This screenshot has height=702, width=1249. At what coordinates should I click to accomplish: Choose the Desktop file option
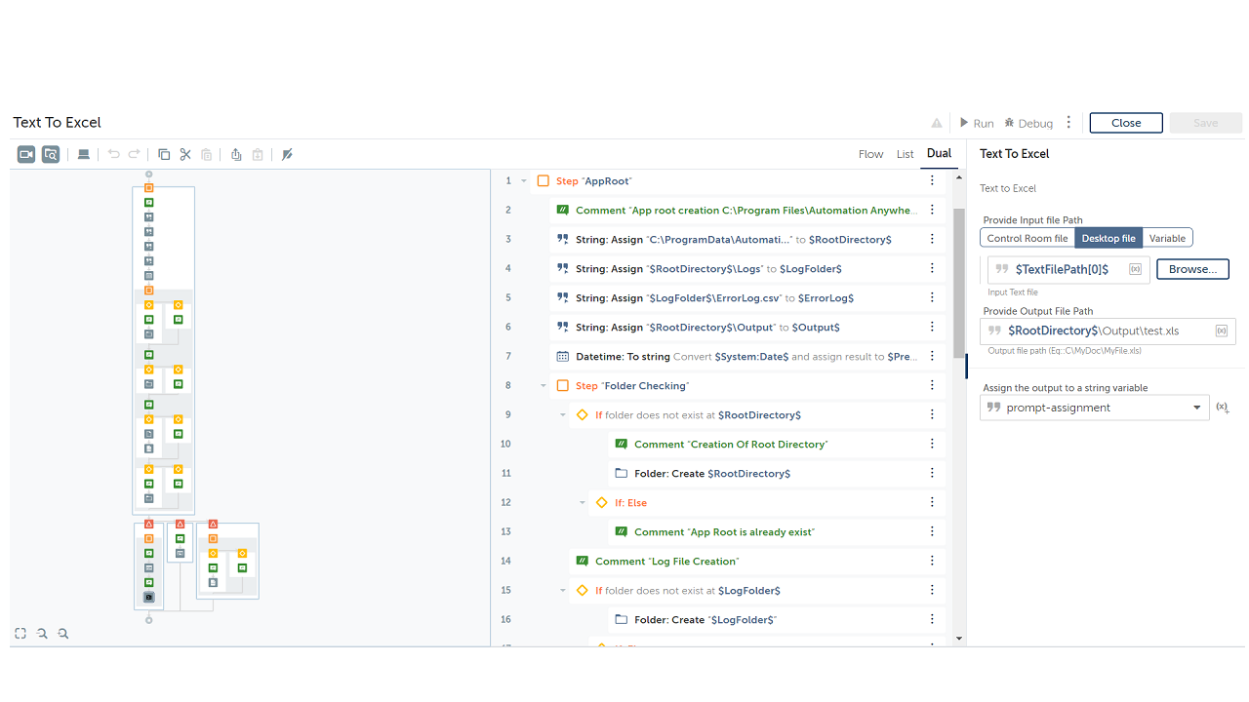[x=1108, y=238]
